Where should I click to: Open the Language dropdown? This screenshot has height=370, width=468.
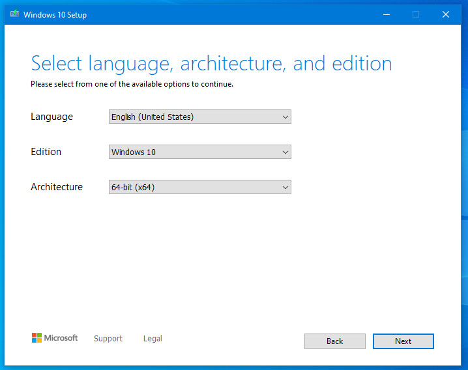pos(199,117)
